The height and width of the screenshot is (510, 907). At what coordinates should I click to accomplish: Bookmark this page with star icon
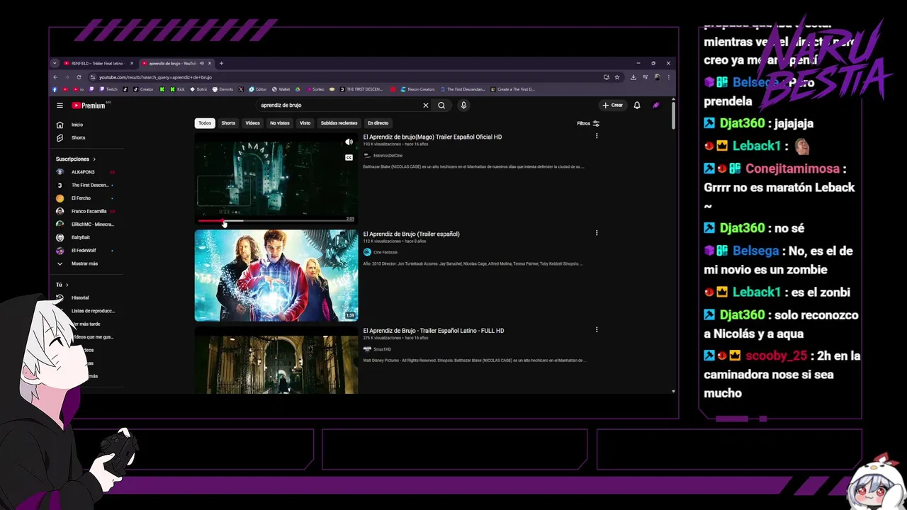point(617,77)
